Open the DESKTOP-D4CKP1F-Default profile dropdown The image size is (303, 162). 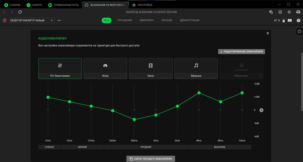[x=32, y=20]
